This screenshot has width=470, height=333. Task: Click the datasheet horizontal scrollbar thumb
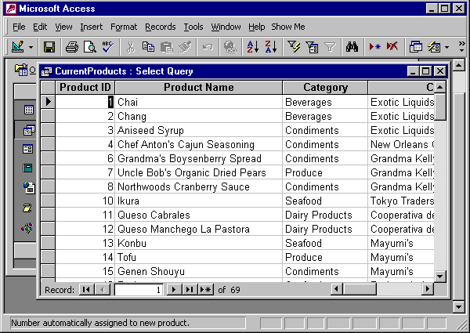[360, 289]
